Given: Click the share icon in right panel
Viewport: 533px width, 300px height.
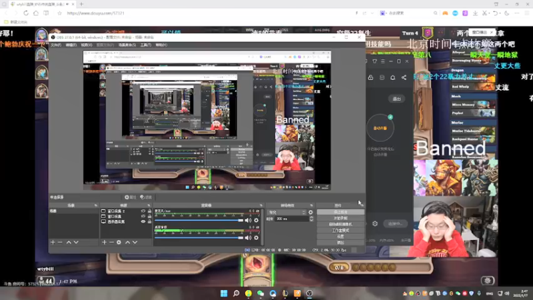Looking at the screenshot, I should 404,77.
